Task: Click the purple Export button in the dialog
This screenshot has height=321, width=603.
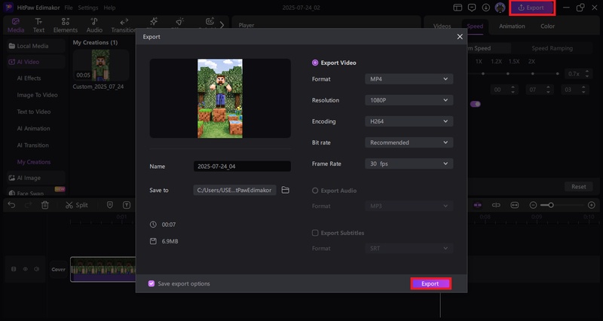Action: [x=430, y=284]
